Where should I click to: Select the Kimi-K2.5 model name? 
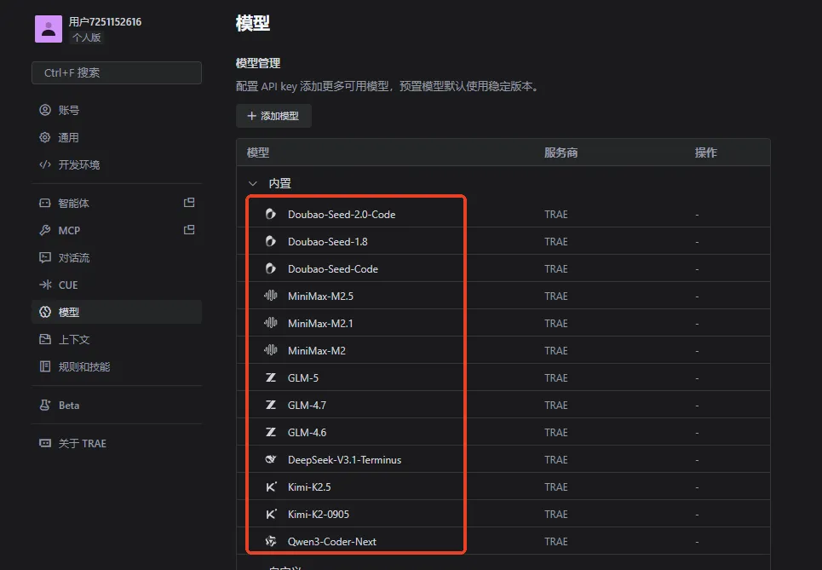pos(309,487)
